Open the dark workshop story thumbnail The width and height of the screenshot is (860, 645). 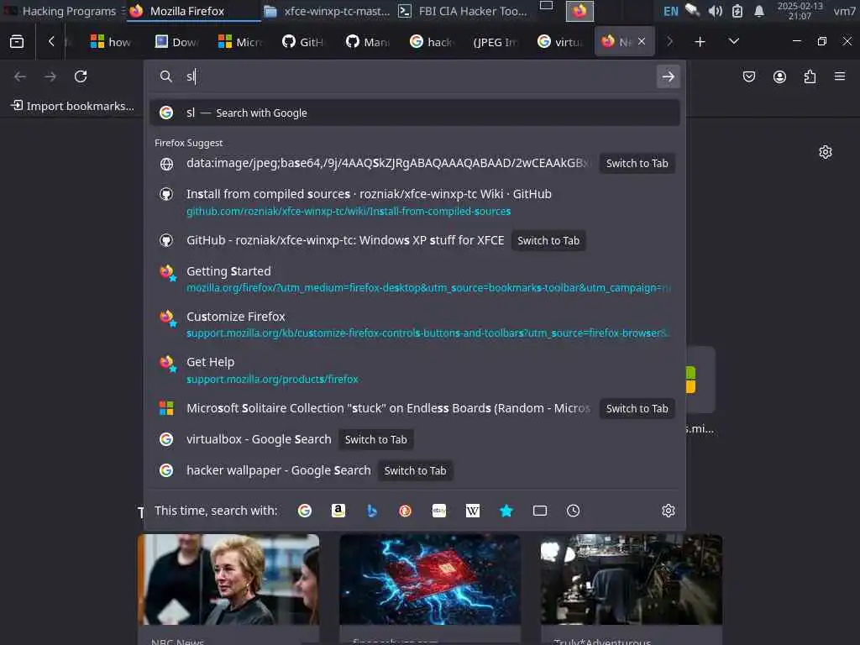[x=632, y=579]
